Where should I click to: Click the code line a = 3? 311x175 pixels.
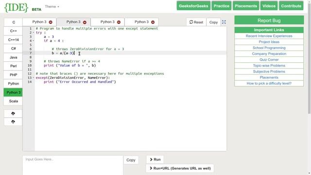pyautogui.click(x=49, y=37)
